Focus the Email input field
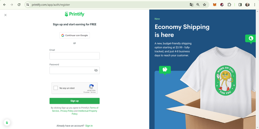The height and width of the screenshot is (129, 259). coord(75,56)
